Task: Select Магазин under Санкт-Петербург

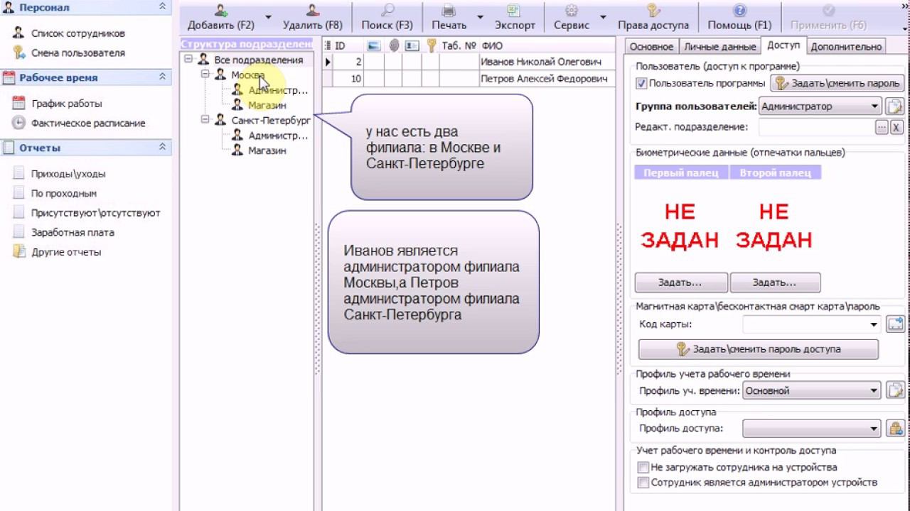Action: [x=267, y=150]
